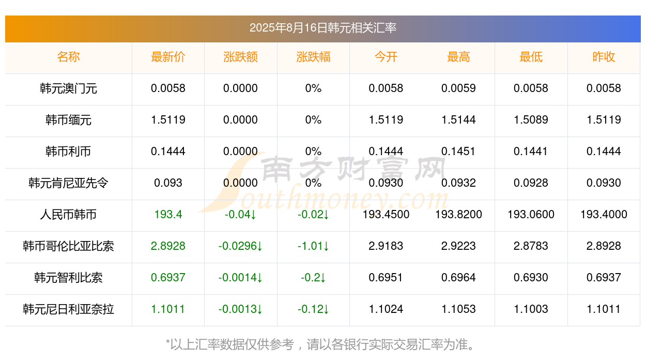Select high value 0.0932
Image resolution: width=646 pixels, height=361 pixels.
[x=458, y=183]
